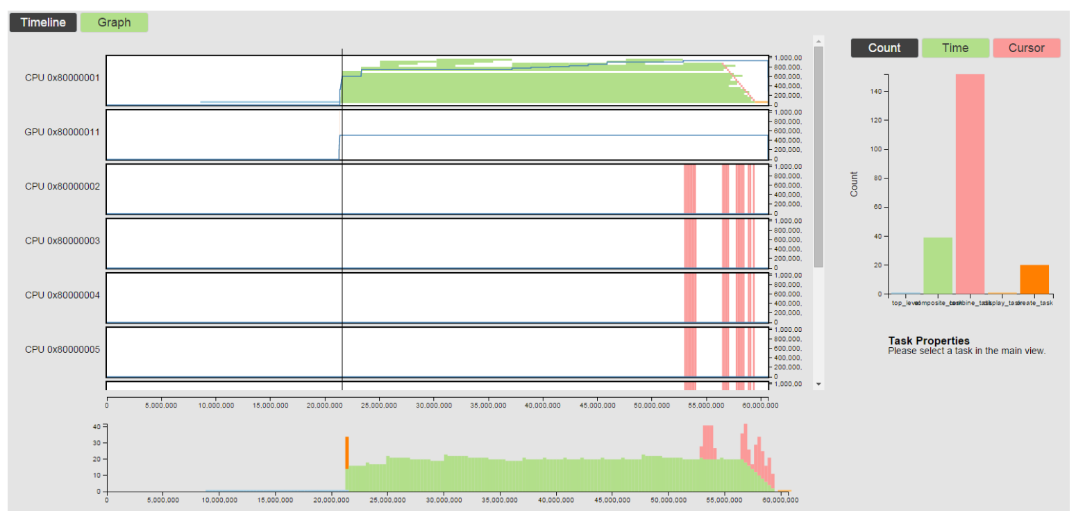Switch to the Timeline view tab
Viewport: 1076px width, 527px height.
point(42,22)
